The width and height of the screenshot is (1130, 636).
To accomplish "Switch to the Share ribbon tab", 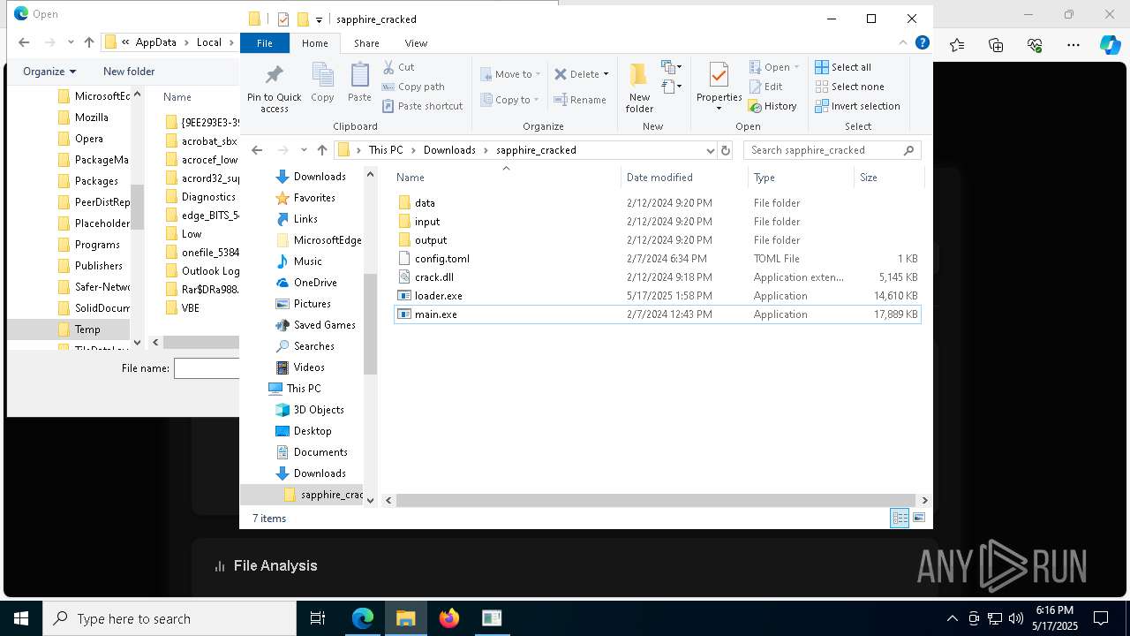I will pyautogui.click(x=366, y=42).
